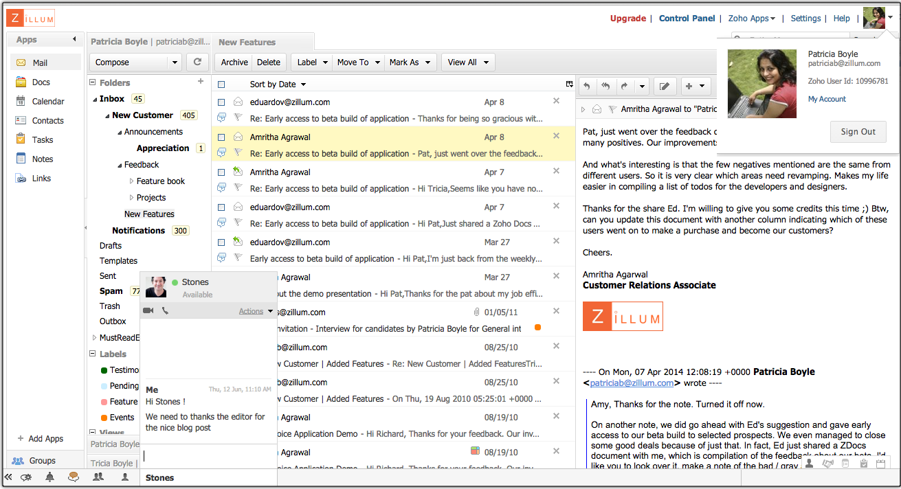Image resolution: width=901 pixels, height=489 pixels.
Task: Open the My Account link
Action: (x=827, y=99)
